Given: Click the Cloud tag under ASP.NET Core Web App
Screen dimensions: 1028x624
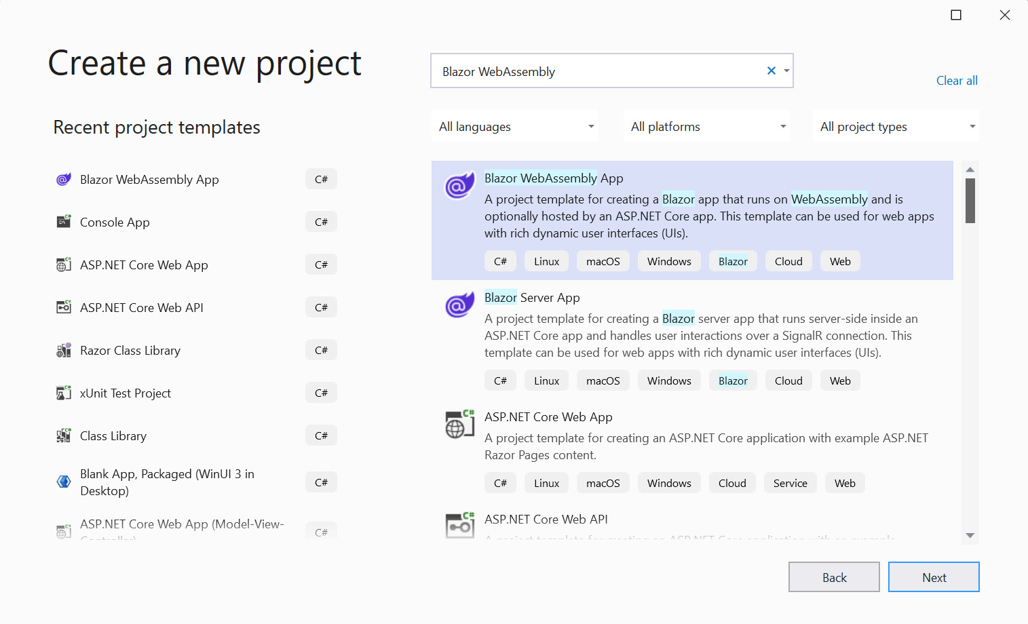Looking at the screenshot, I should [x=732, y=483].
